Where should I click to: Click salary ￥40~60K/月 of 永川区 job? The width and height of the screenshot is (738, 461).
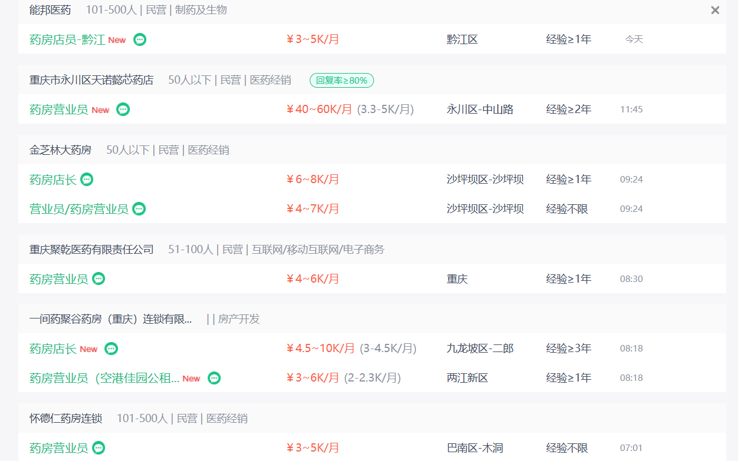(319, 110)
